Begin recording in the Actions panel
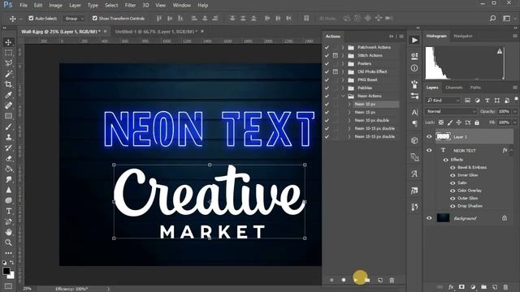Image resolution: width=520 pixels, height=292 pixels. click(344, 280)
